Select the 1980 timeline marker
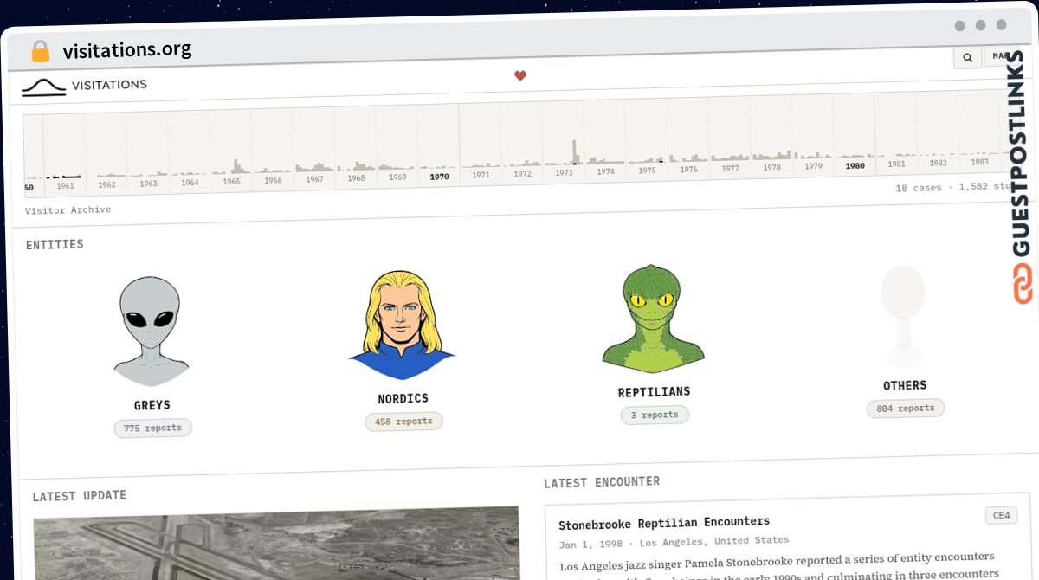Image resolution: width=1039 pixels, height=580 pixels. tap(855, 165)
